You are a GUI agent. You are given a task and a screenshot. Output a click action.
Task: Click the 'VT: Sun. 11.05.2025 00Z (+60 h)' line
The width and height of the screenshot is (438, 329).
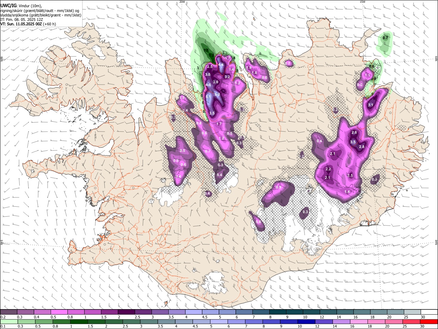(x=28, y=24)
